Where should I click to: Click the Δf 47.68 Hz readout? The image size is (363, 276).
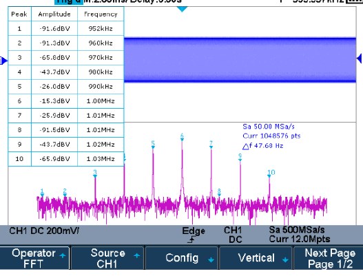point(262,146)
